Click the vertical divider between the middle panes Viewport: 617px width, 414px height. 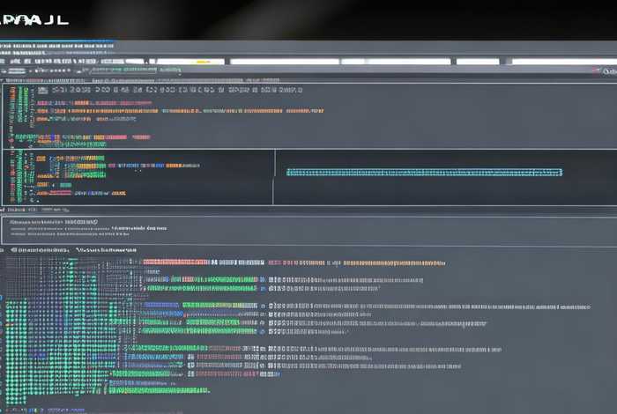tap(275, 176)
